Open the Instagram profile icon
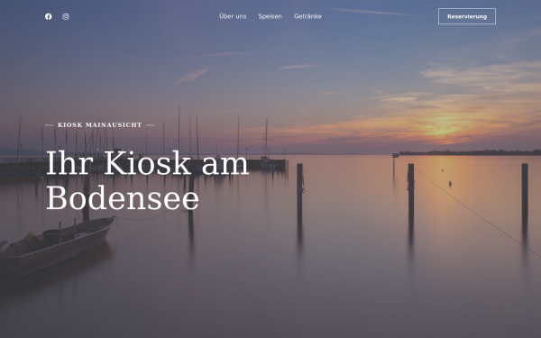The height and width of the screenshot is (338, 541). (x=66, y=16)
